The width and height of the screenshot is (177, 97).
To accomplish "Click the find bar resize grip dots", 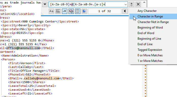I will coord(42,14).
